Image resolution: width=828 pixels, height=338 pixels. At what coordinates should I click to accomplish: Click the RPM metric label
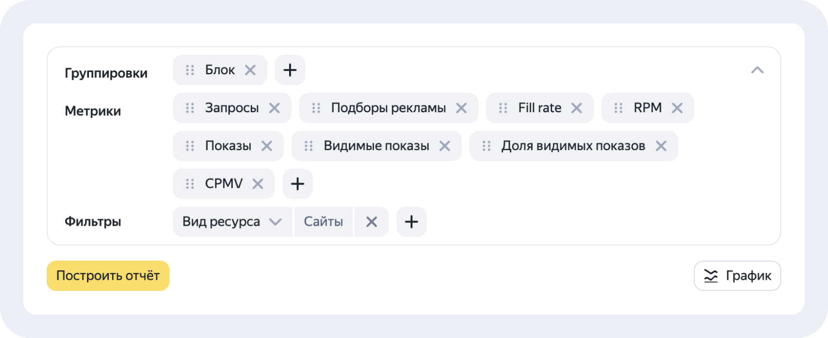tap(648, 108)
